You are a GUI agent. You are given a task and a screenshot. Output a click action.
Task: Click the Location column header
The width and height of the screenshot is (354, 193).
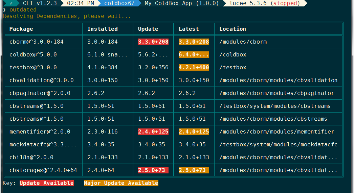[x=233, y=29]
